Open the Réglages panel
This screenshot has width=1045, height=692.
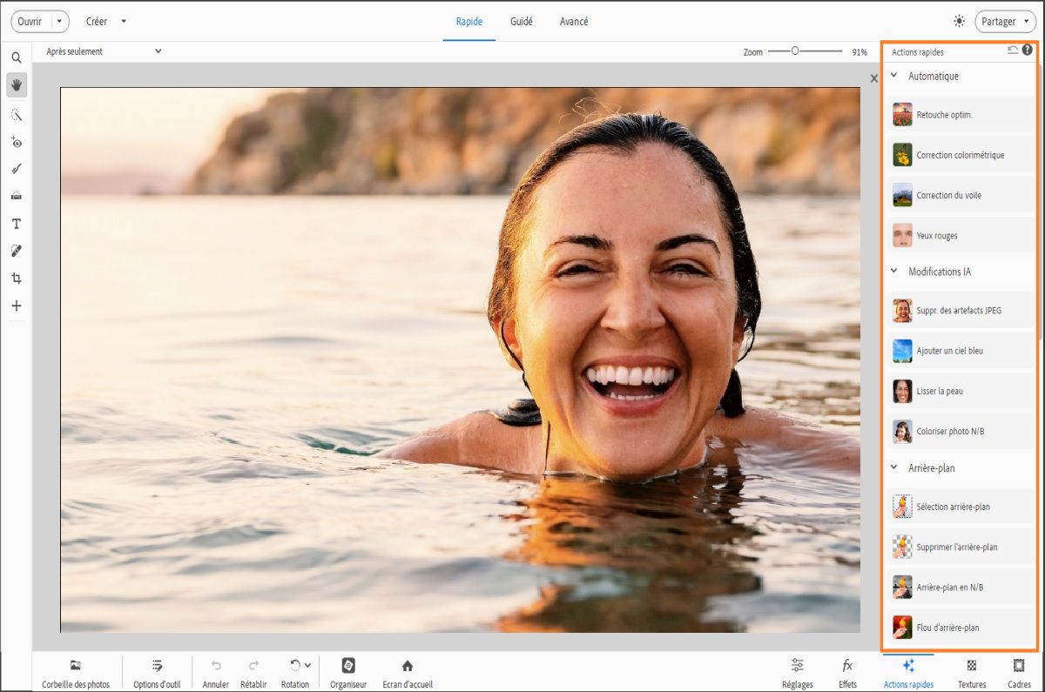coord(798,673)
